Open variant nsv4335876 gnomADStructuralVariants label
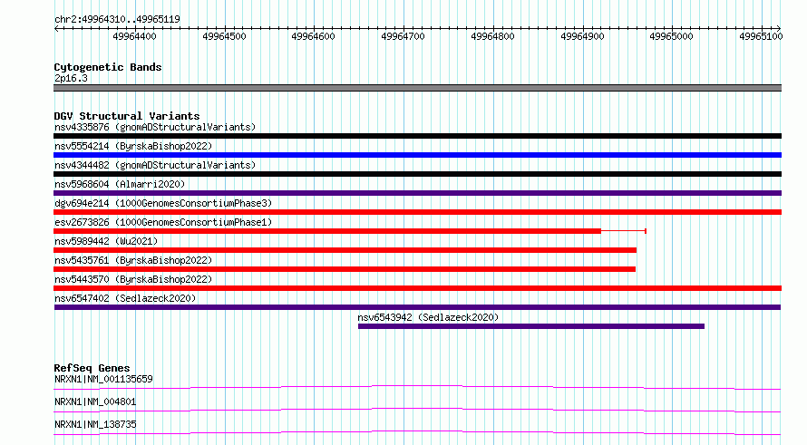The height and width of the screenshot is (445, 807). [x=155, y=127]
